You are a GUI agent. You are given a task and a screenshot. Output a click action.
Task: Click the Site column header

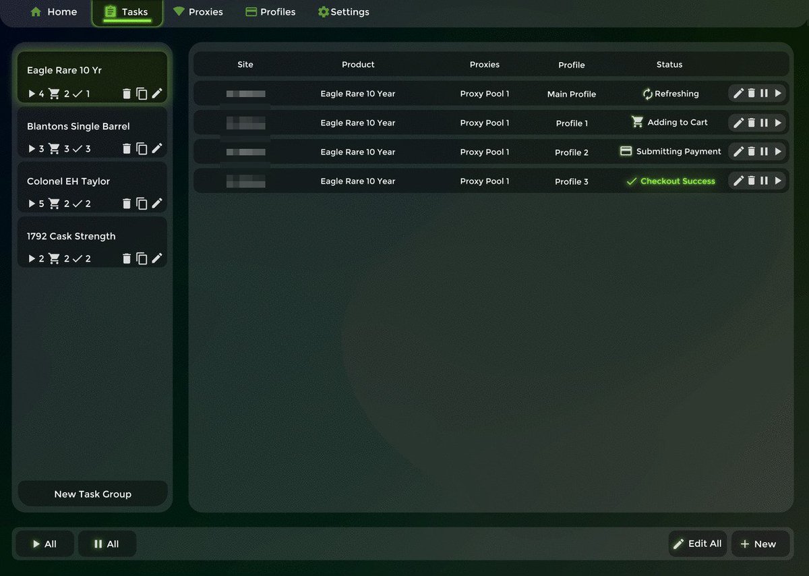click(245, 65)
